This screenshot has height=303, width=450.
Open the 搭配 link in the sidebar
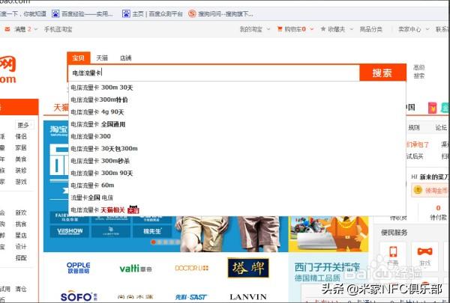pos(21,258)
